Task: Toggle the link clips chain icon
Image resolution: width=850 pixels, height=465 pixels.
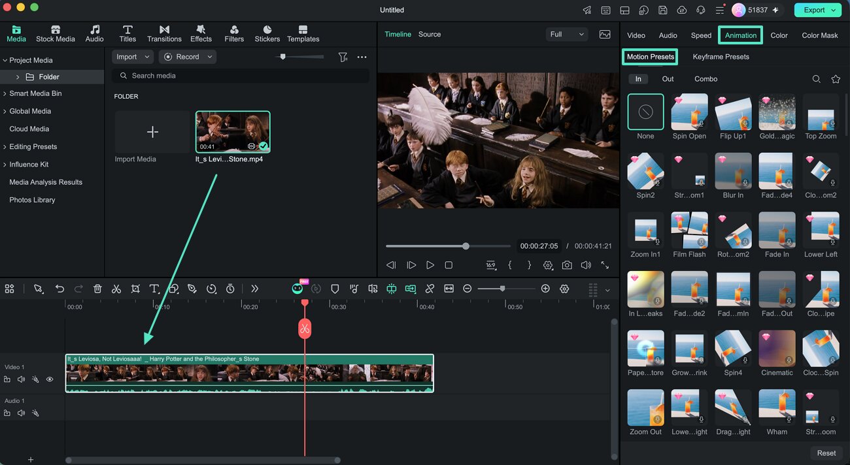Action: [430, 289]
